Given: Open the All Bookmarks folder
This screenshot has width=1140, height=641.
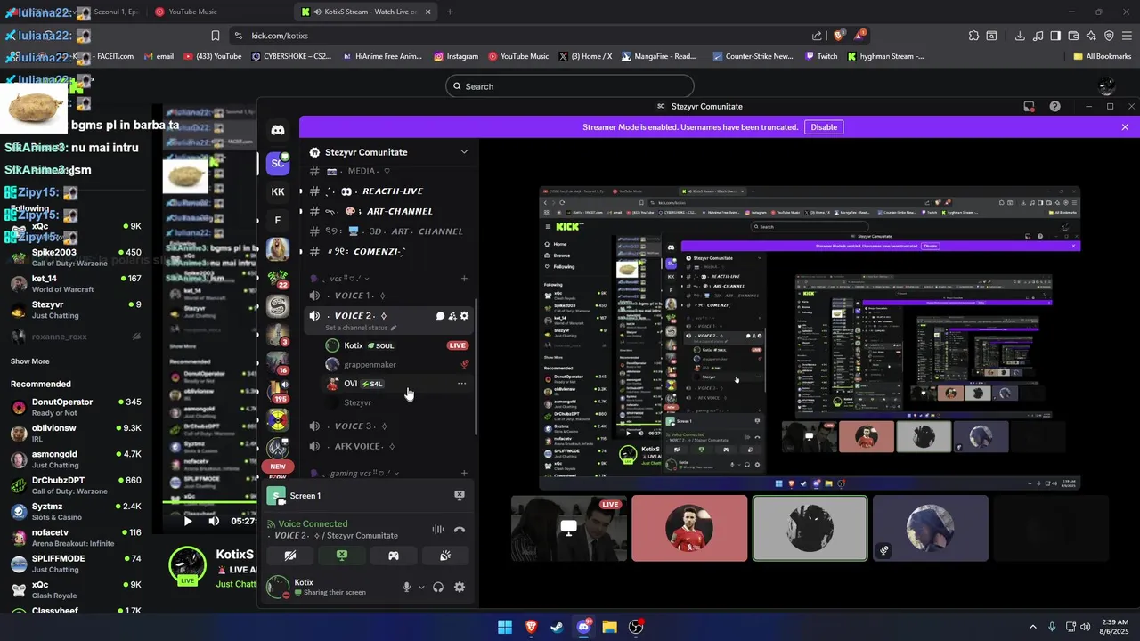Looking at the screenshot, I should (1103, 56).
